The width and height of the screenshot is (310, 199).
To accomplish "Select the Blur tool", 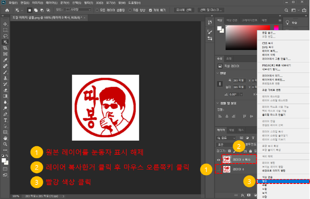I will click(5, 102).
